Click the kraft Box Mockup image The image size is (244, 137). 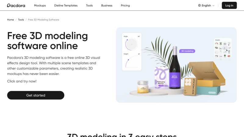(190, 86)
